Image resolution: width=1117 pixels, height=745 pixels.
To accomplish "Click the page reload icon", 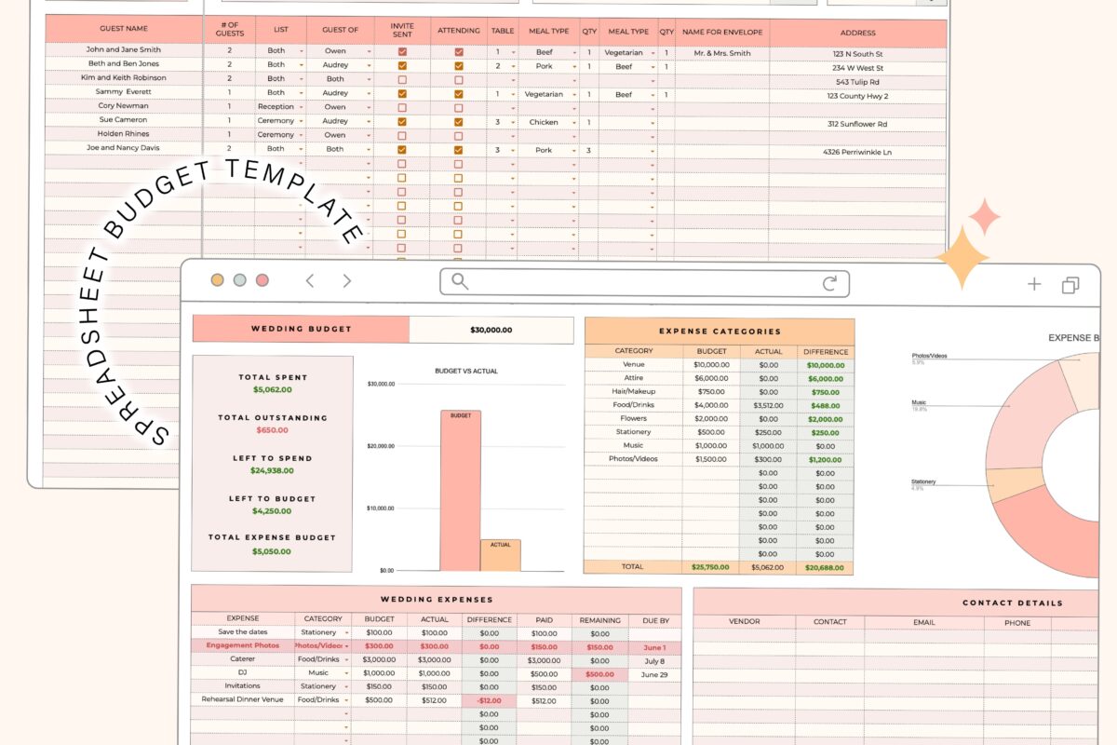I will click(x=829, y=283).
